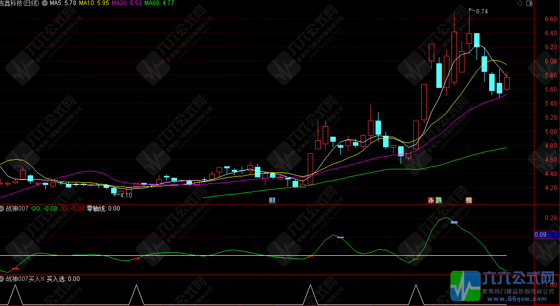The width and height of the screenshot is (560, 306).
Task: Click the 跌 event marker
Action: point(438,200)
